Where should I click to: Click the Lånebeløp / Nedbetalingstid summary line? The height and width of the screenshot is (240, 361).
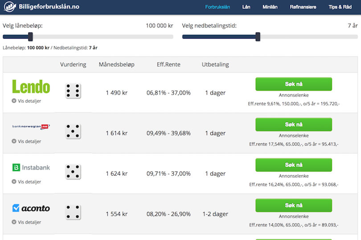click(x=50, y=48)
